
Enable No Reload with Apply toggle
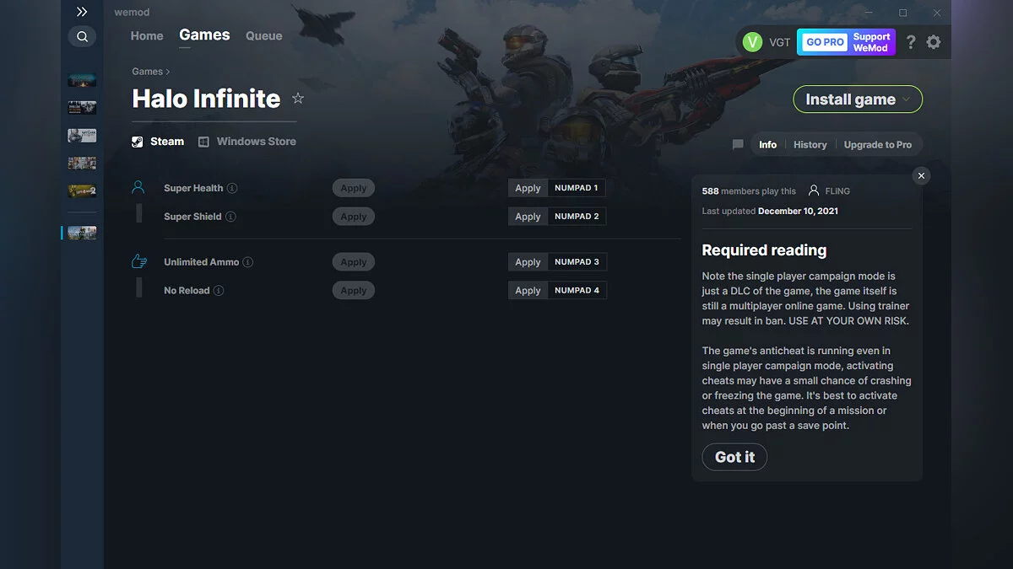[x=353, y=291]
